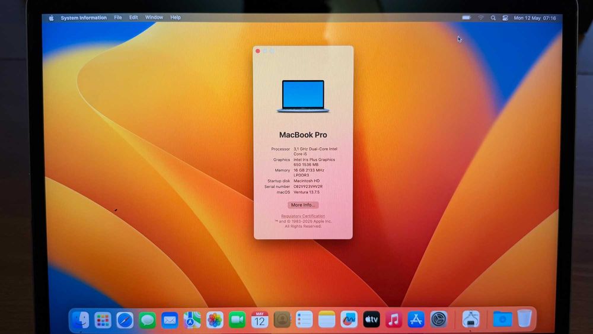This screenshot has width=593, height=334.
Task: Launch Reminders from the Dock
Action: click(x=304, y=320)
